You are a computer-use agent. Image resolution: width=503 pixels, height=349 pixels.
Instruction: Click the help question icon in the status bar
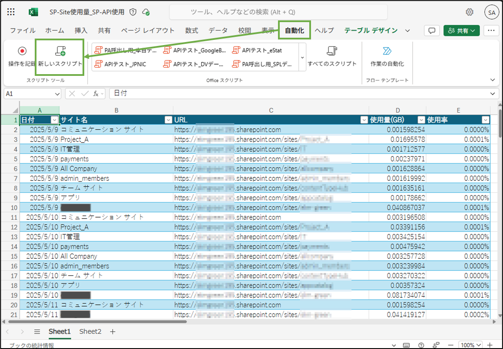click(421, 345)
